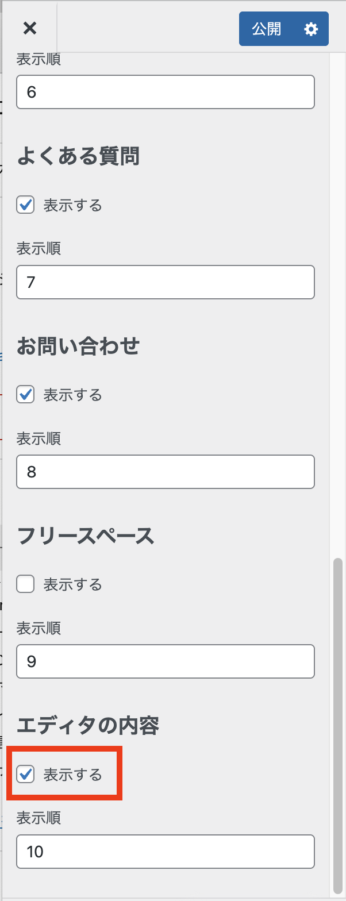The image size is (346, 901).
Task: Click 表示する label text under お問い合わせ
Action: click(73, 395)
